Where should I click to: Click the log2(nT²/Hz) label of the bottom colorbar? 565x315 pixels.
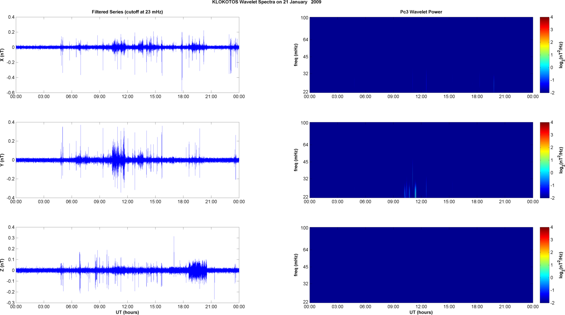click(x=562, y=265)
